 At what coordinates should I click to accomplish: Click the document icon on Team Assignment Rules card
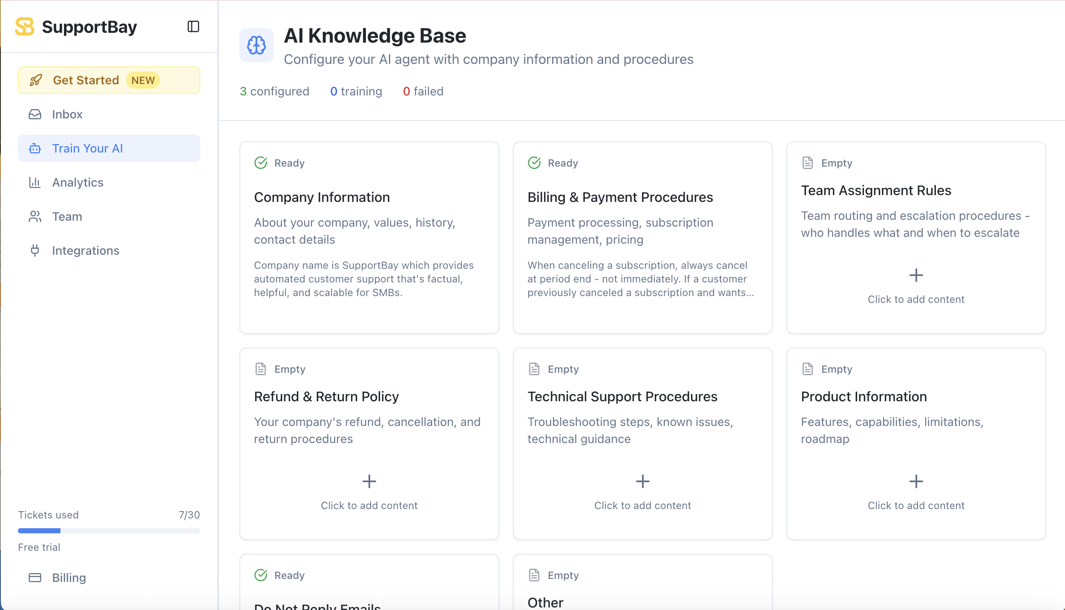tap(808, 163)
